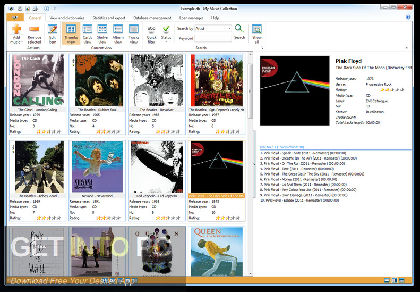
Task: Select The Beatles Revolver thumbnail
Action: 157,80
